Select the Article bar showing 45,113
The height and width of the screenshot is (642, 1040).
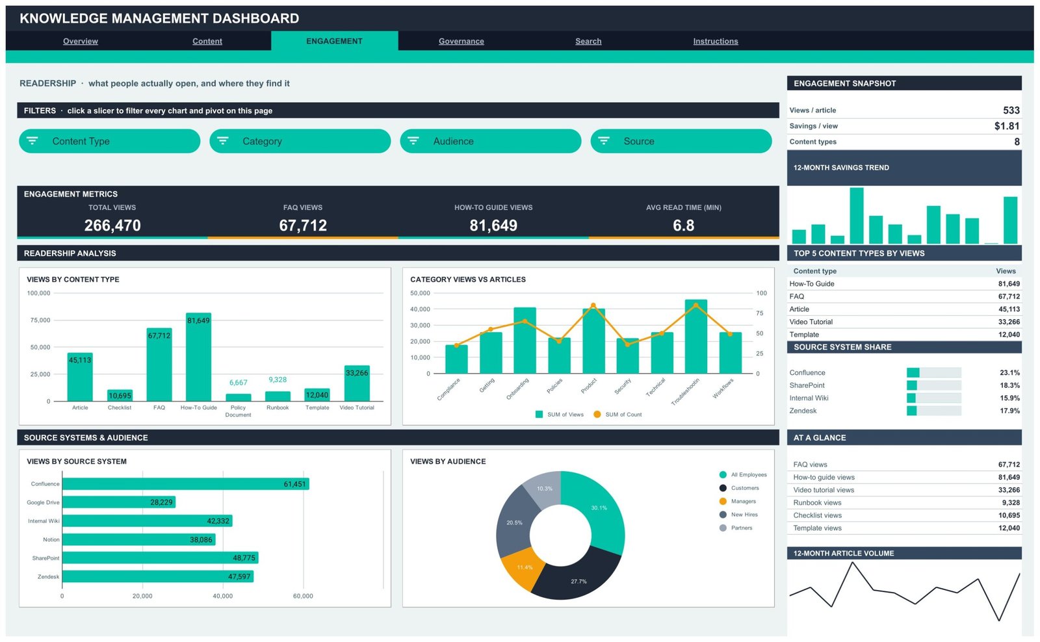tap(80, 377)
